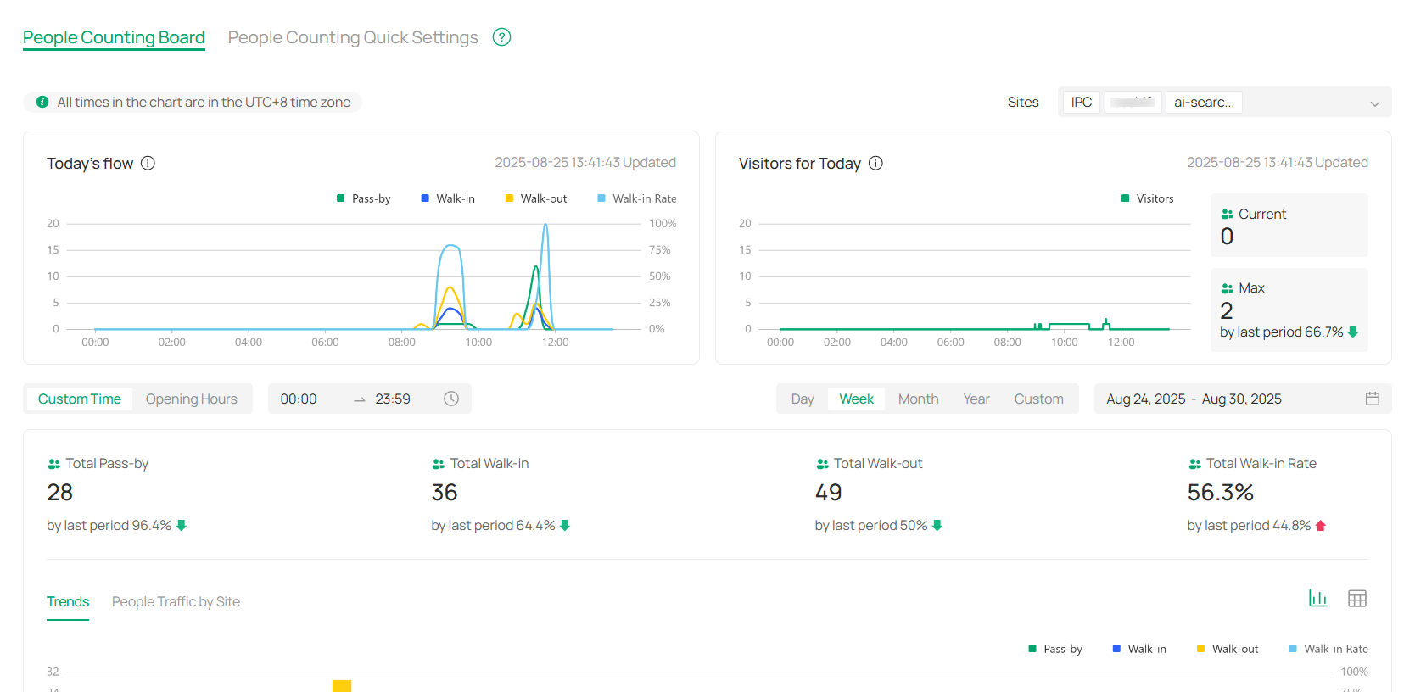The width and height of the screenshot is (1415, 692).
Task: Open People Counting Quick Settings tab
Action: tap(353, 37)
